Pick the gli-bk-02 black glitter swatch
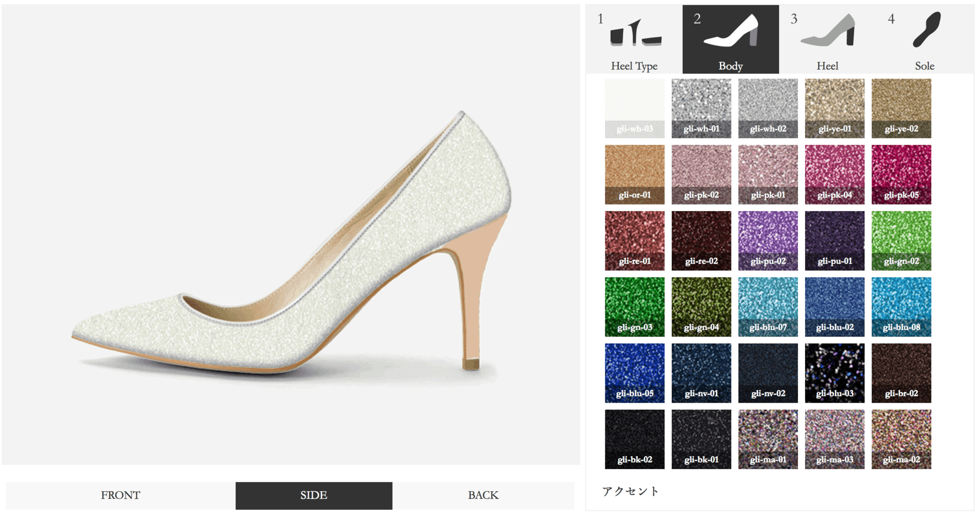Image resolution: width=977 pixels, height=516 pixels. point(635,439)
